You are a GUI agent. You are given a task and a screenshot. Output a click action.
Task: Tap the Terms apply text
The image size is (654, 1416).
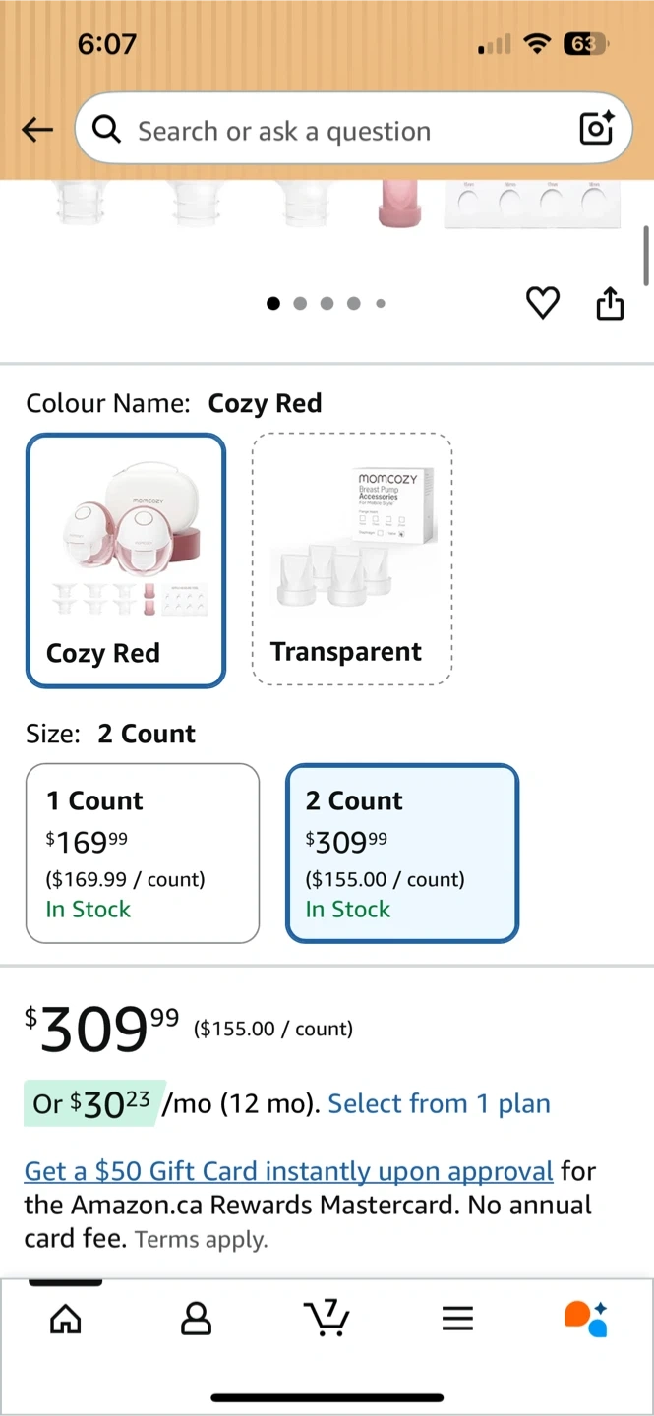pos(201,1240)
